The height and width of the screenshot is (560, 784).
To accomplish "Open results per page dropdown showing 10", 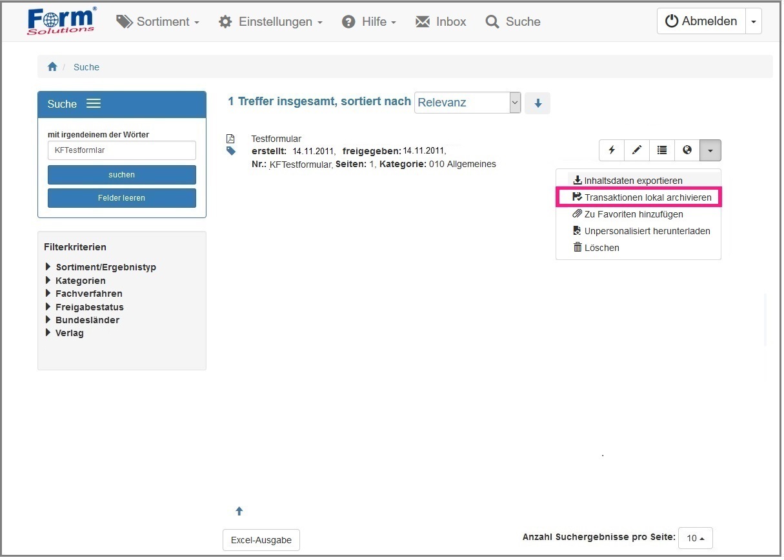I will tap(695, 538).
